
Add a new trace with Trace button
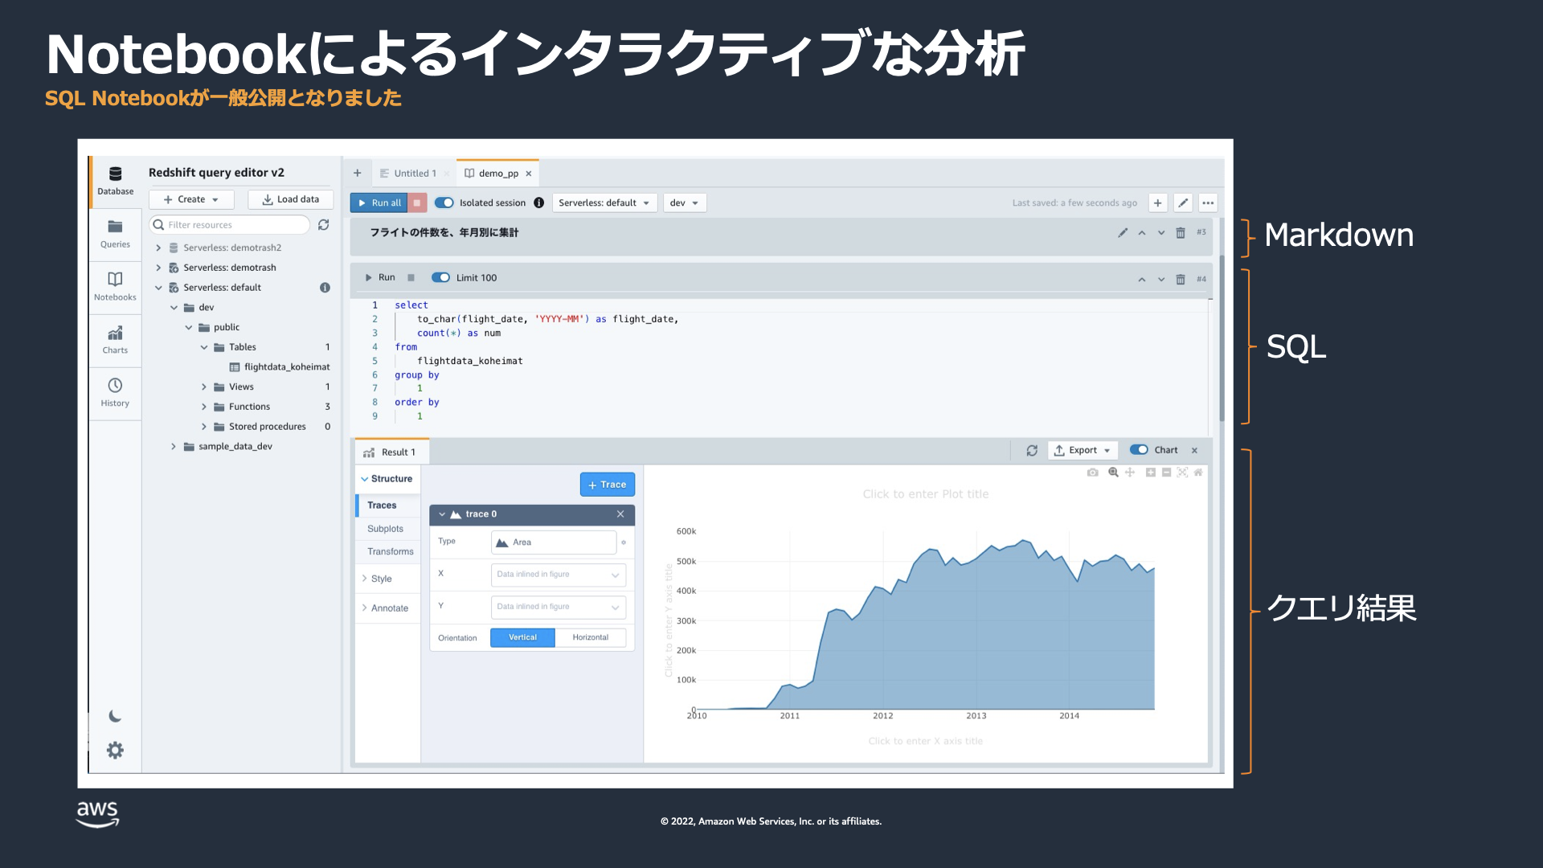(607, 485)
